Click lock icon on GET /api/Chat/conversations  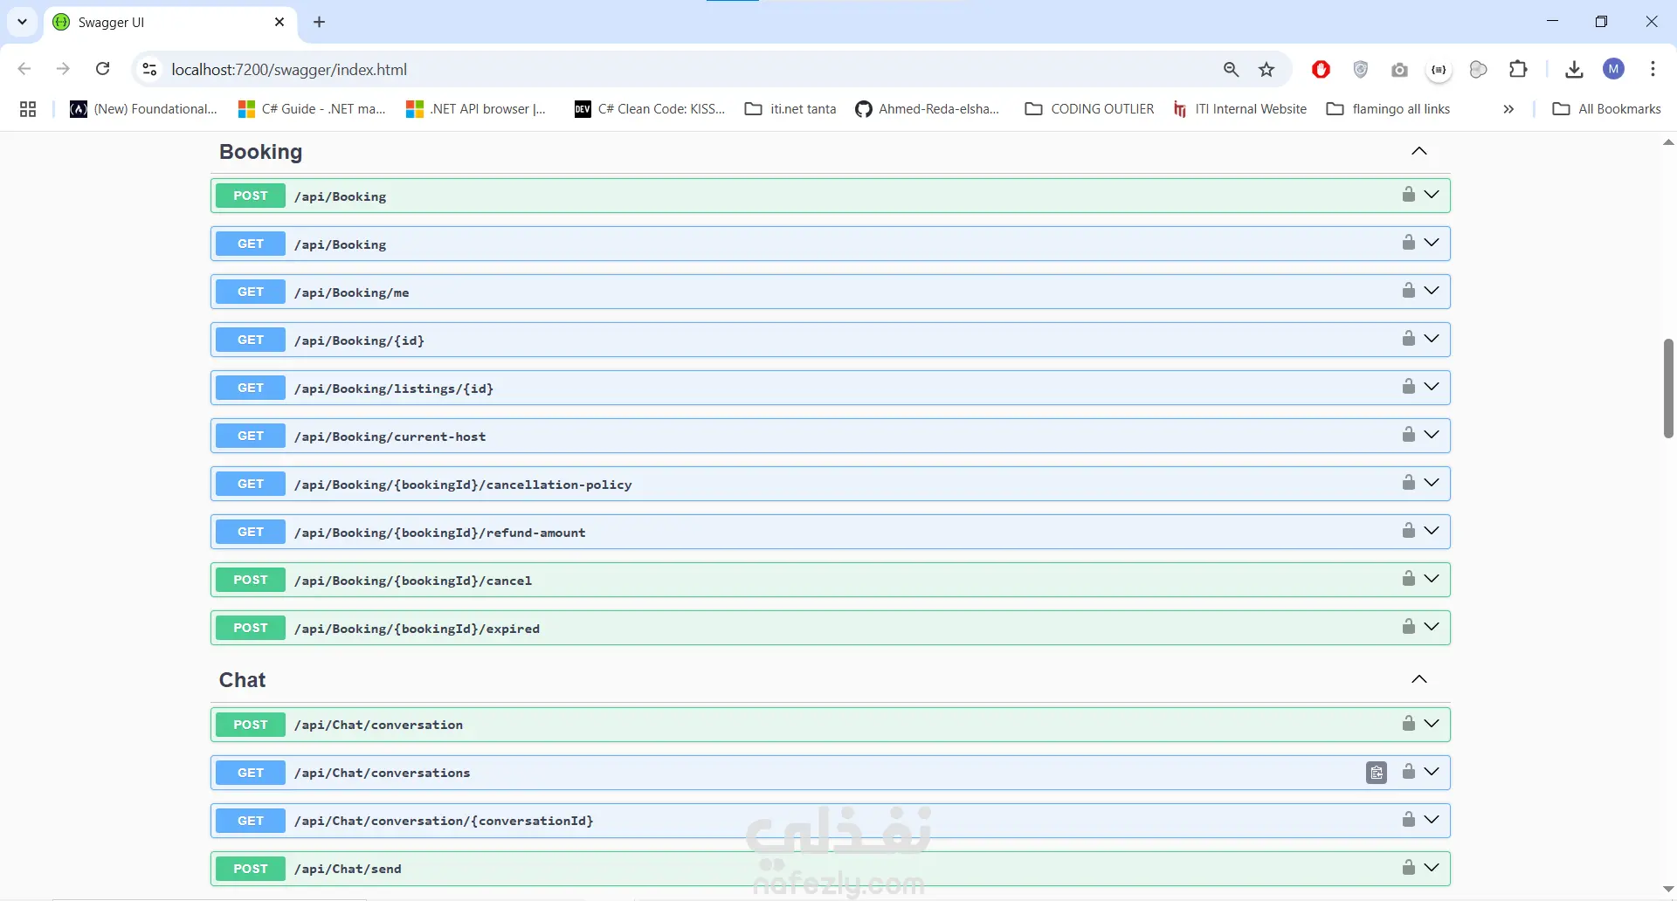point(1408,772)
